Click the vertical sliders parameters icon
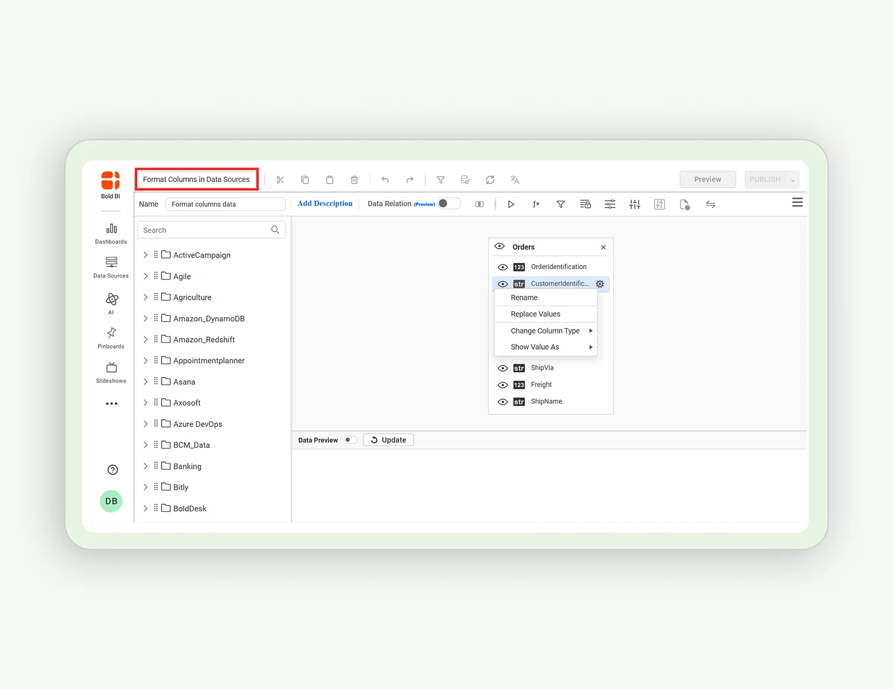This screenshot has height=689, width=893. (635, 204)
